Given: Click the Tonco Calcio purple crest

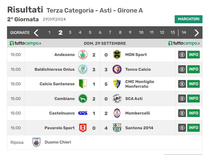Looking at the screenshot, I should pos(117,69).
